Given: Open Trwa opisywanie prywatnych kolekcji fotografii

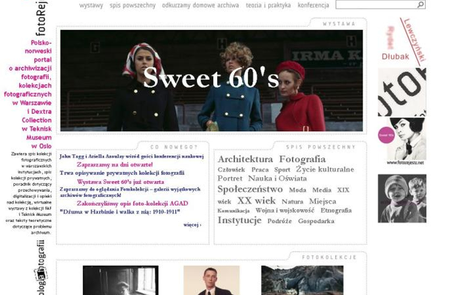Looking at the screenshot, I should (122, 173).
